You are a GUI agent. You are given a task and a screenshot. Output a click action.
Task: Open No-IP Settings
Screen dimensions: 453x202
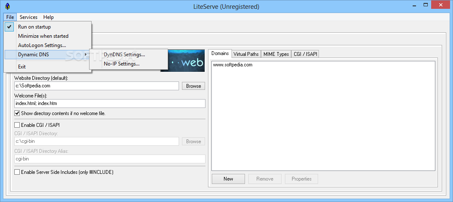coord(129,64)
